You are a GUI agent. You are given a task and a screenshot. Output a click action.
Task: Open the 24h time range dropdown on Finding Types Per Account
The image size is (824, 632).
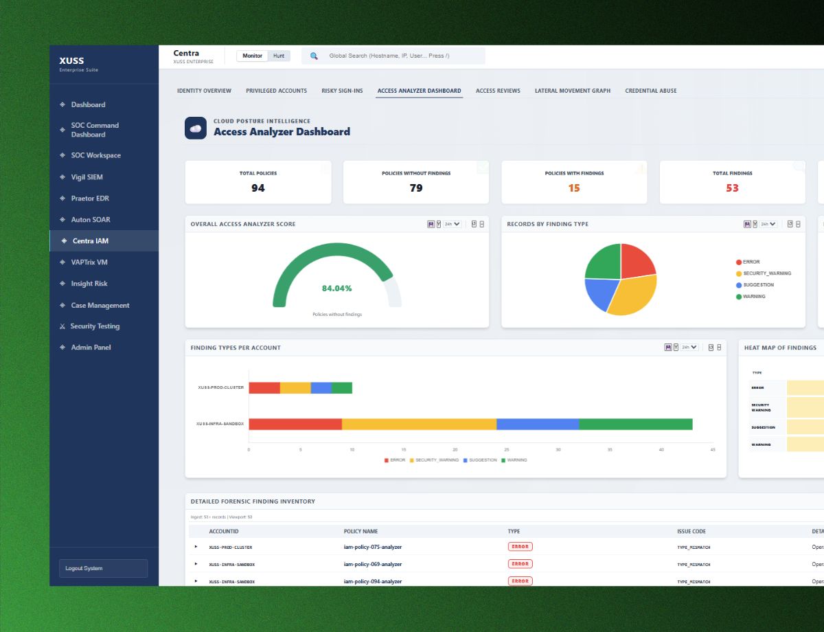[x=687, y=347]
